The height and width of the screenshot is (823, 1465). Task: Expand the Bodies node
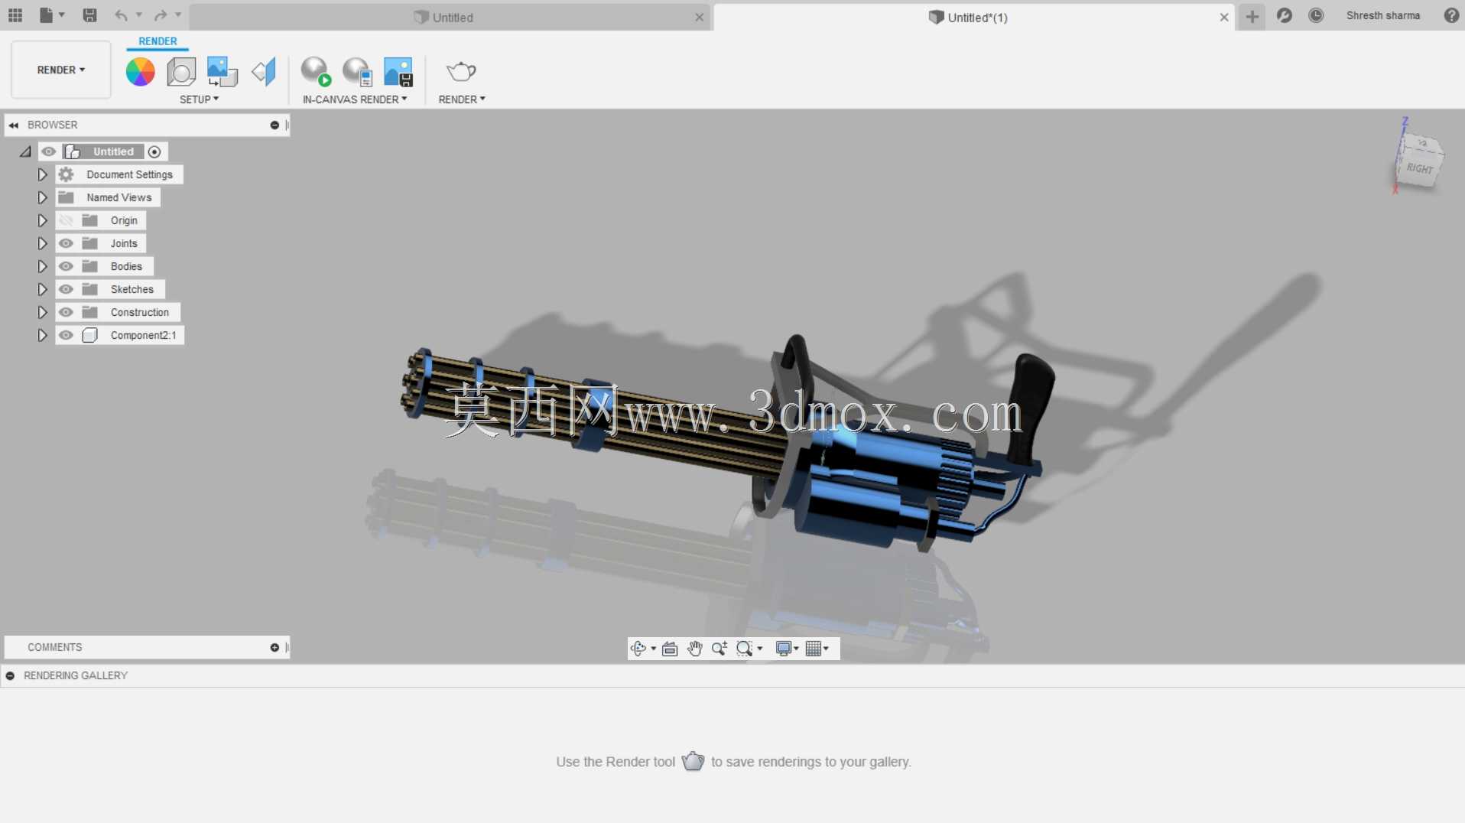(x=42, y=266)
